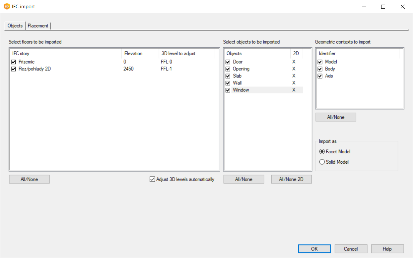
Task: Confirm import with the OK button
Action: 314,249
